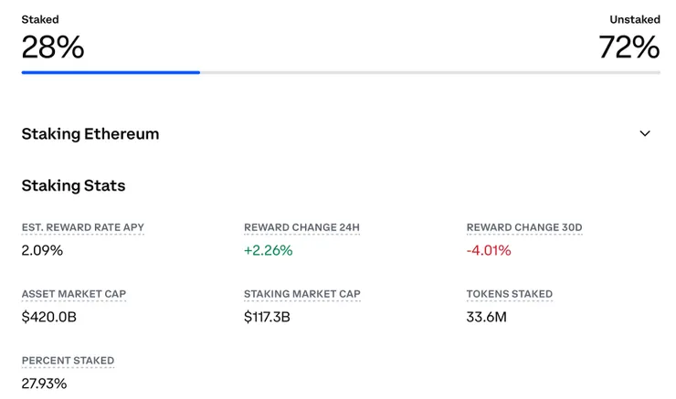Click the gray unstaked bar portion

click(430, 72)
